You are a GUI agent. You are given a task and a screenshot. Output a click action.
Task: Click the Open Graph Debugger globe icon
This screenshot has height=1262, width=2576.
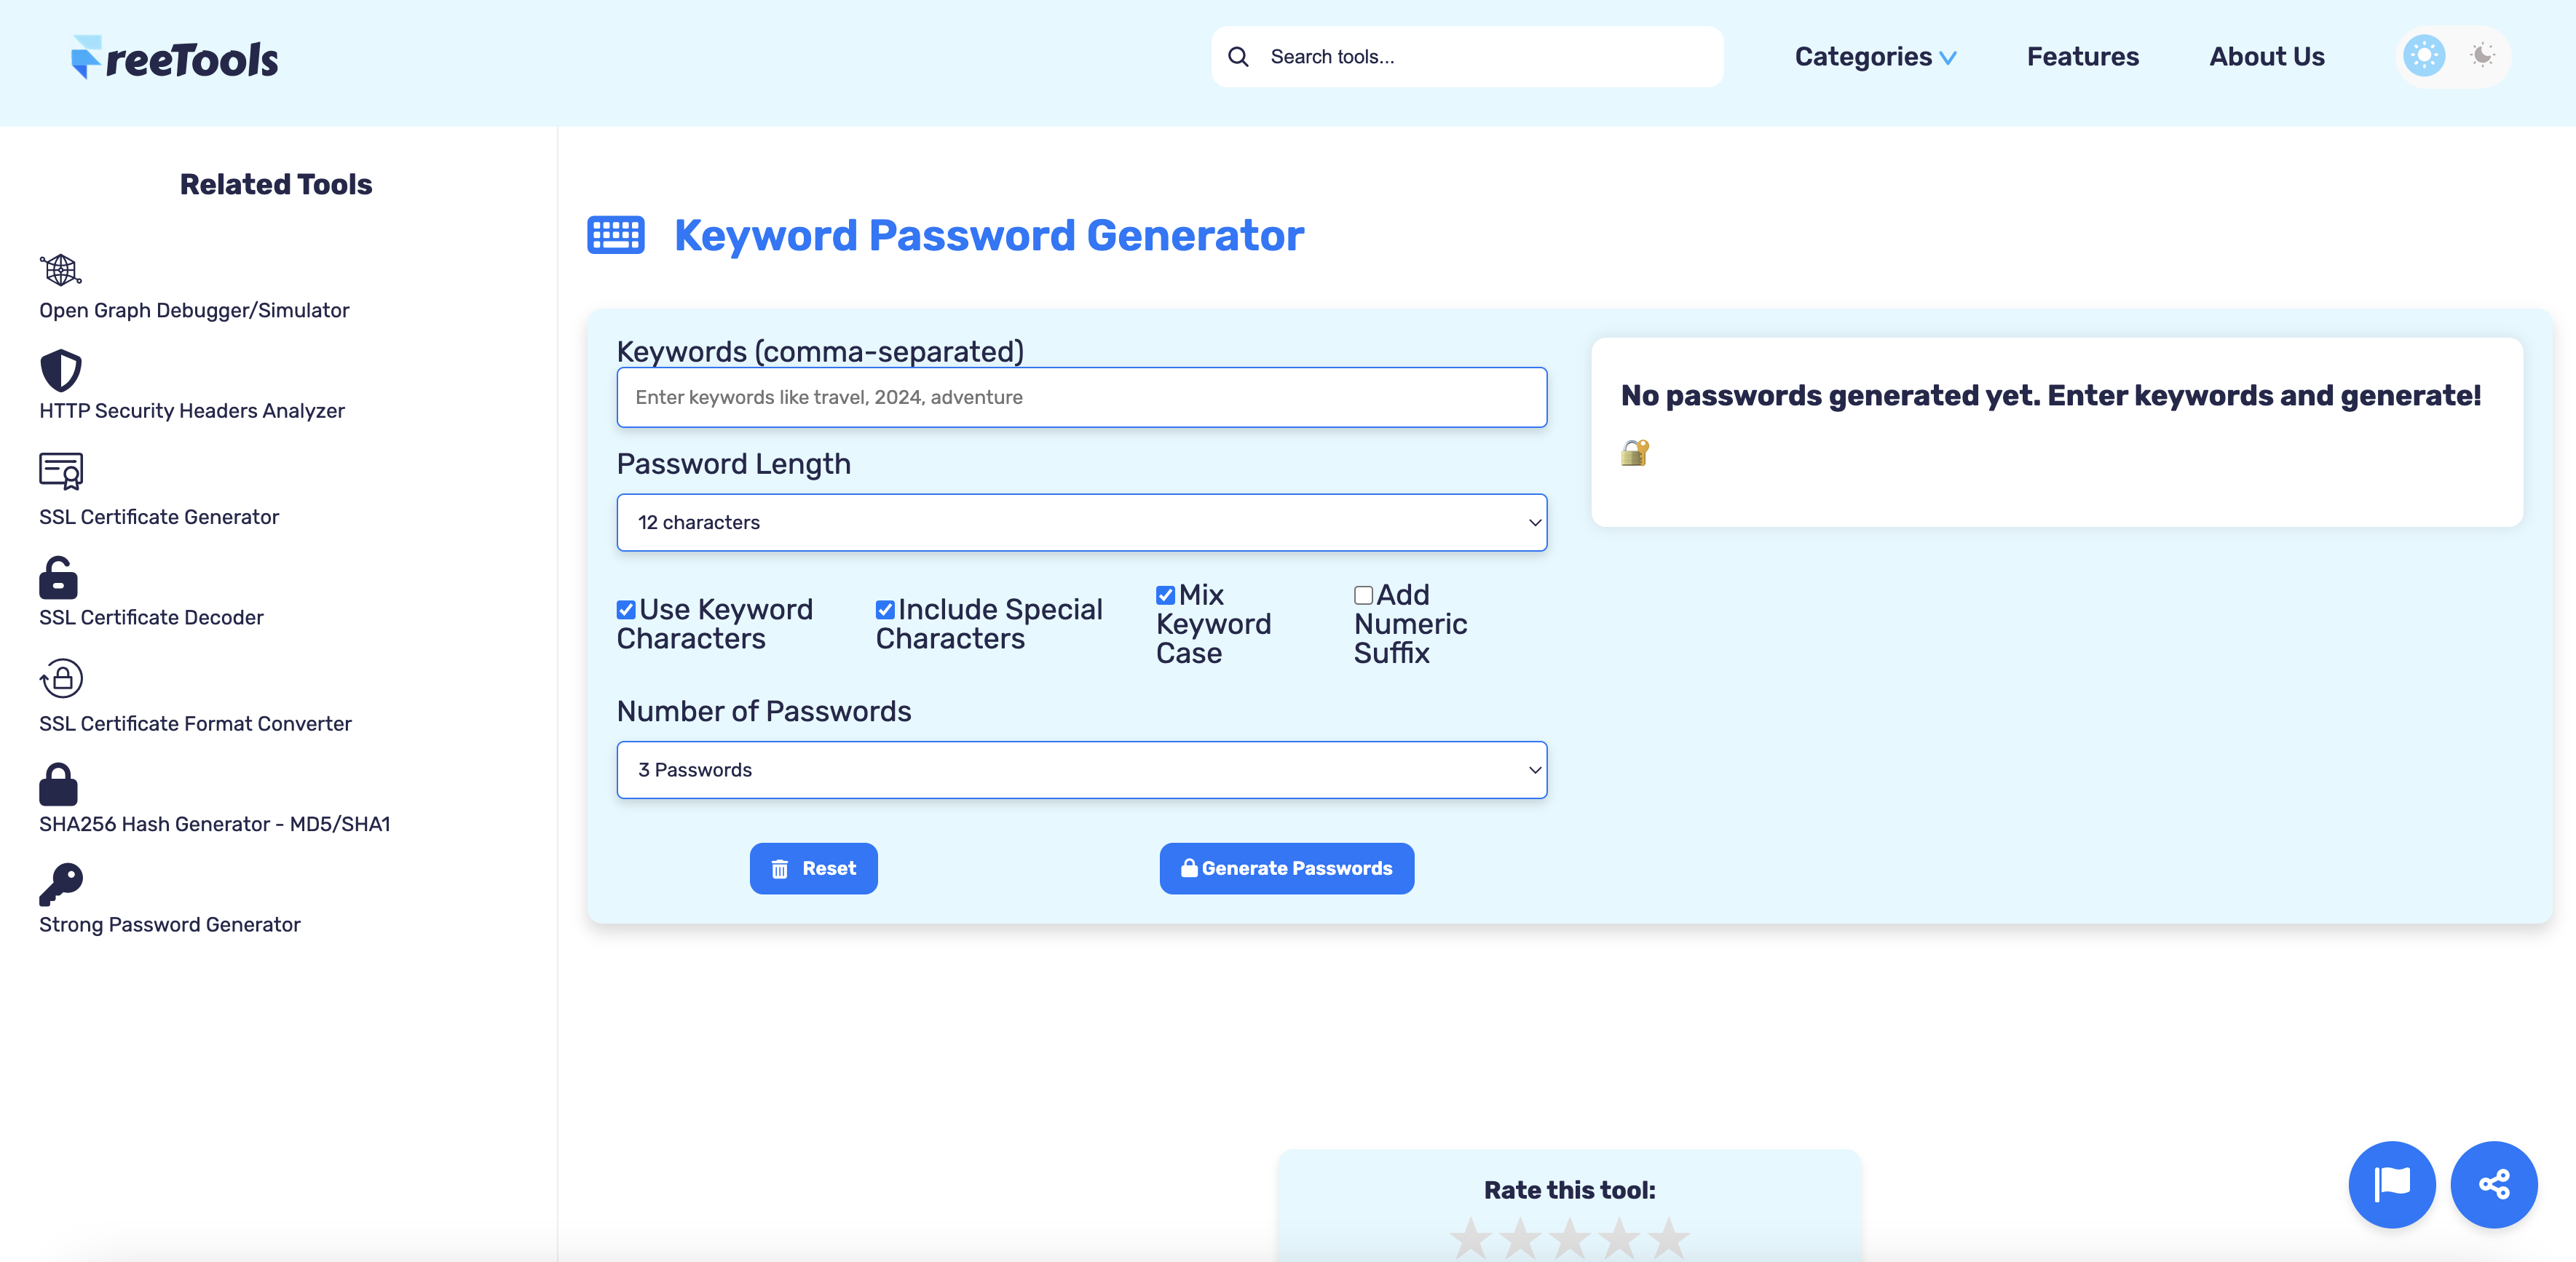(x=60, y=270)
